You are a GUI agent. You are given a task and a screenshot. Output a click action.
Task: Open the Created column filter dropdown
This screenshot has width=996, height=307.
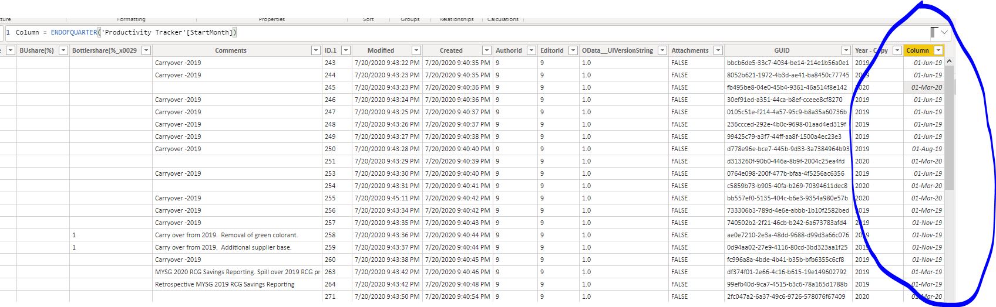(x=486, y=50)
